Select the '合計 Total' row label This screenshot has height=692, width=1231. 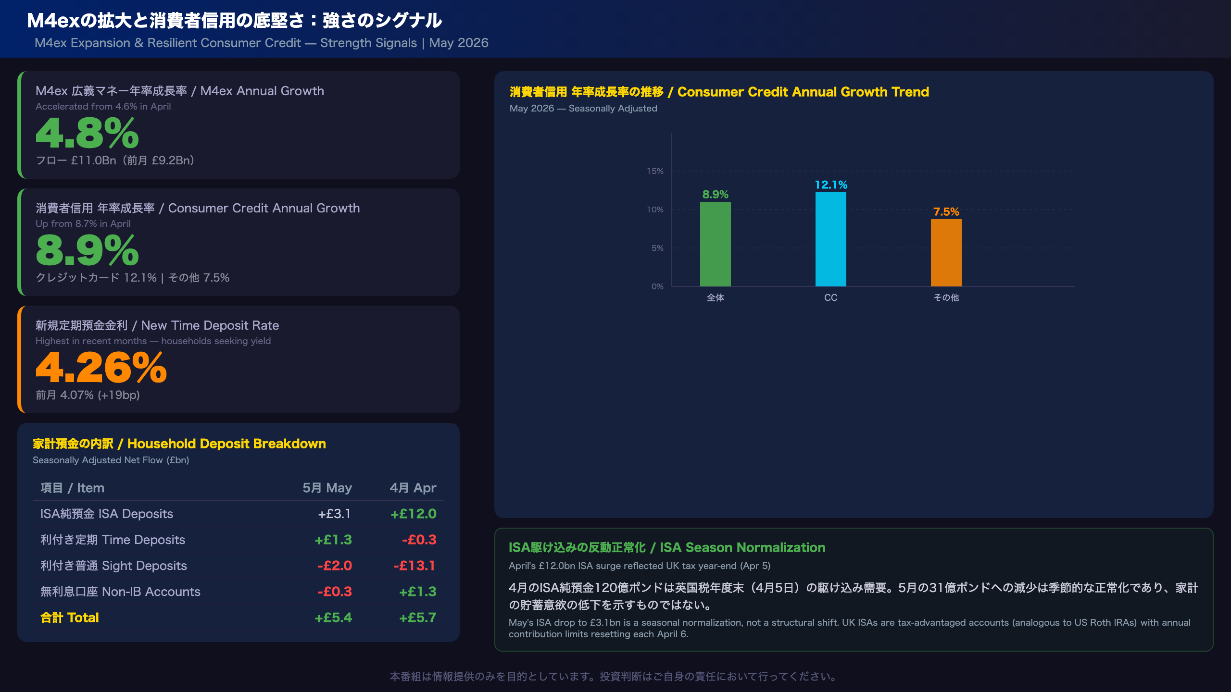(x=70, y=618)
